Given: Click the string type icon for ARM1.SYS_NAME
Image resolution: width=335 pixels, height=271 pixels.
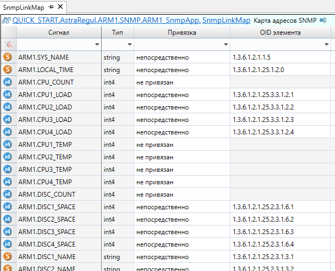Looking at the screenshot, I should tap(8, 57).
